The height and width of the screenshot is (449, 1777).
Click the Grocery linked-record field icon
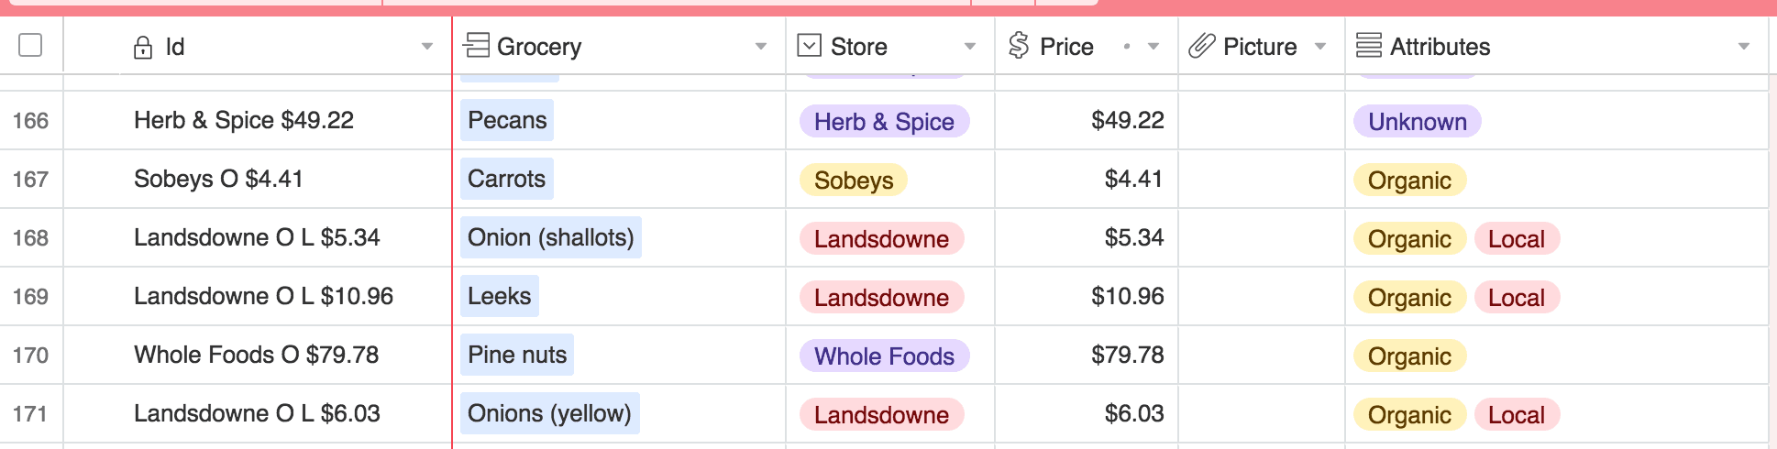pyautogui.click(x=476, y=46)
